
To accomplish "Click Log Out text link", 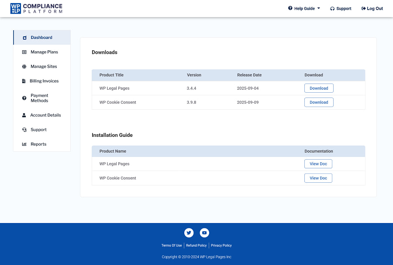I will 375,9.
